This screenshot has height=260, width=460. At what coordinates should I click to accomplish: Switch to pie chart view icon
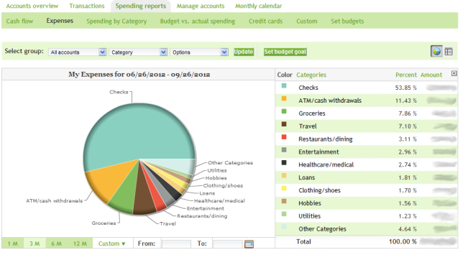coord(436,51)
